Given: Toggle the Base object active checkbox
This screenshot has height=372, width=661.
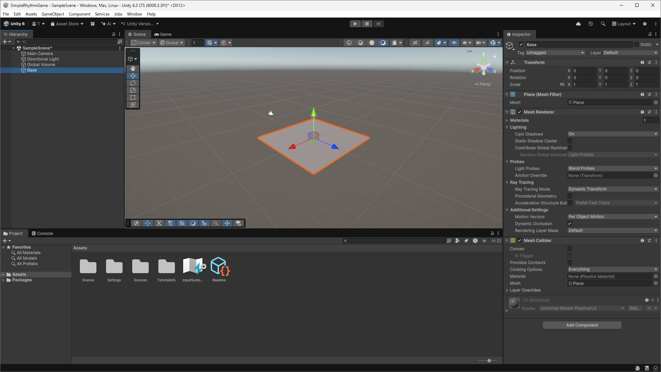Looking at the screenshot, I should click(521, 44).
